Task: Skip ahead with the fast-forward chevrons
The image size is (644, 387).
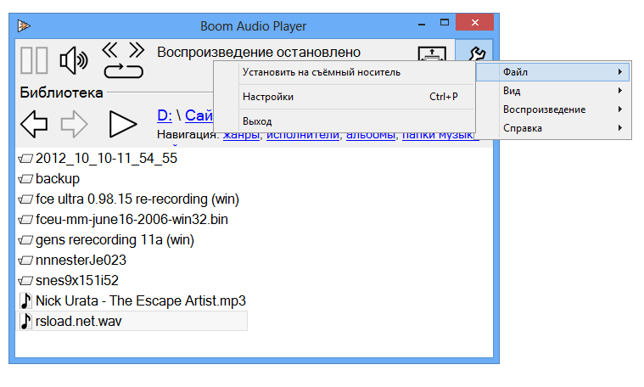Action: pos(137,50)
